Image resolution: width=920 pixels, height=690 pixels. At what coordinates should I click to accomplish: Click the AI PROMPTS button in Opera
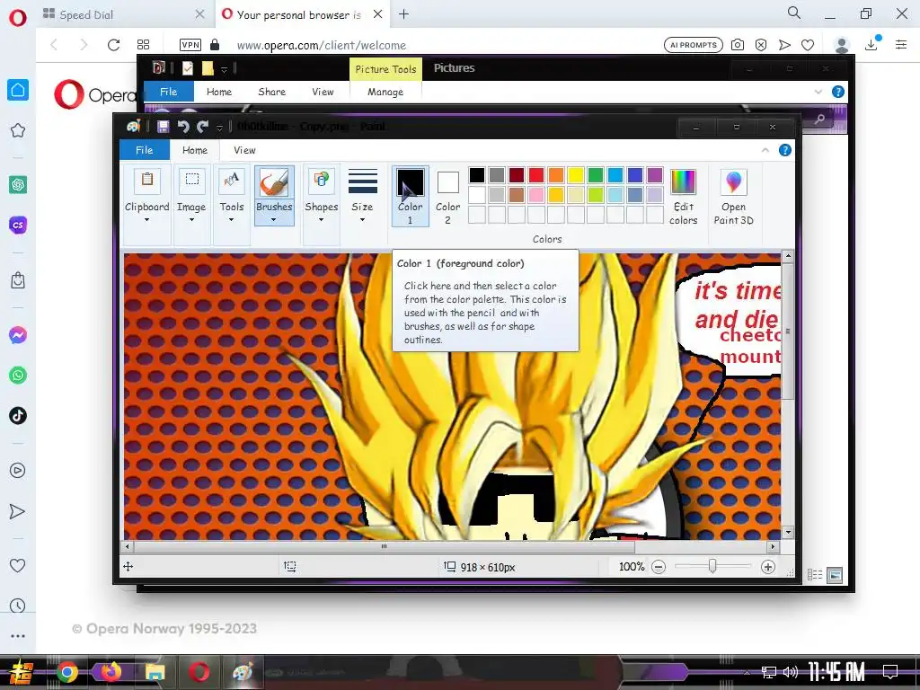click(x=693, y=45)
